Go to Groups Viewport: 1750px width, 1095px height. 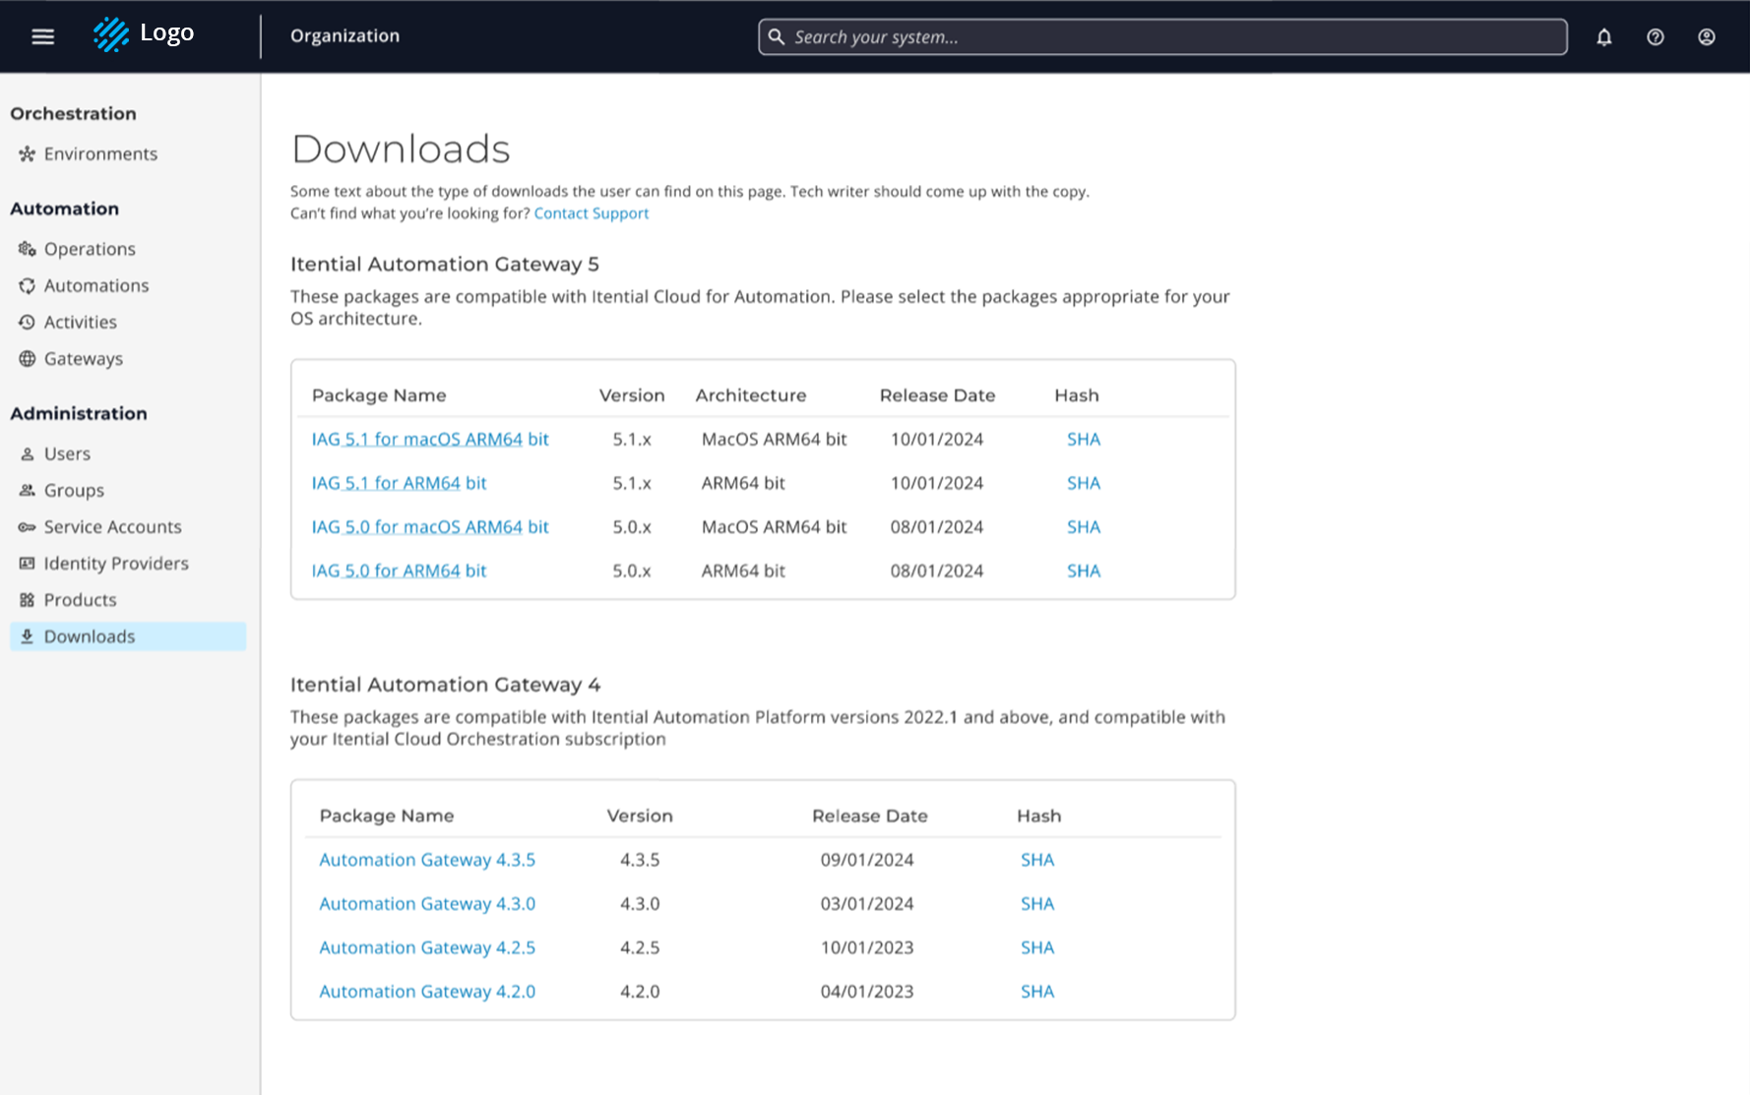74,490
